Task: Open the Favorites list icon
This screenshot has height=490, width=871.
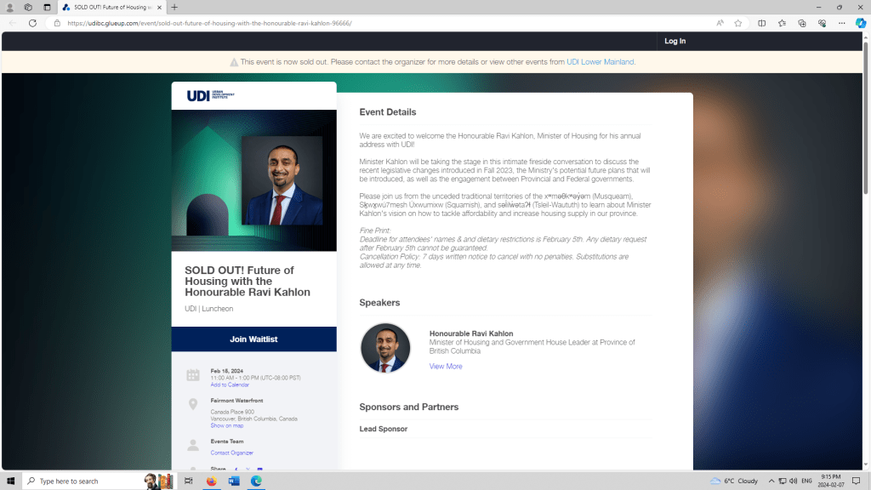Action: tap(782, 23)
